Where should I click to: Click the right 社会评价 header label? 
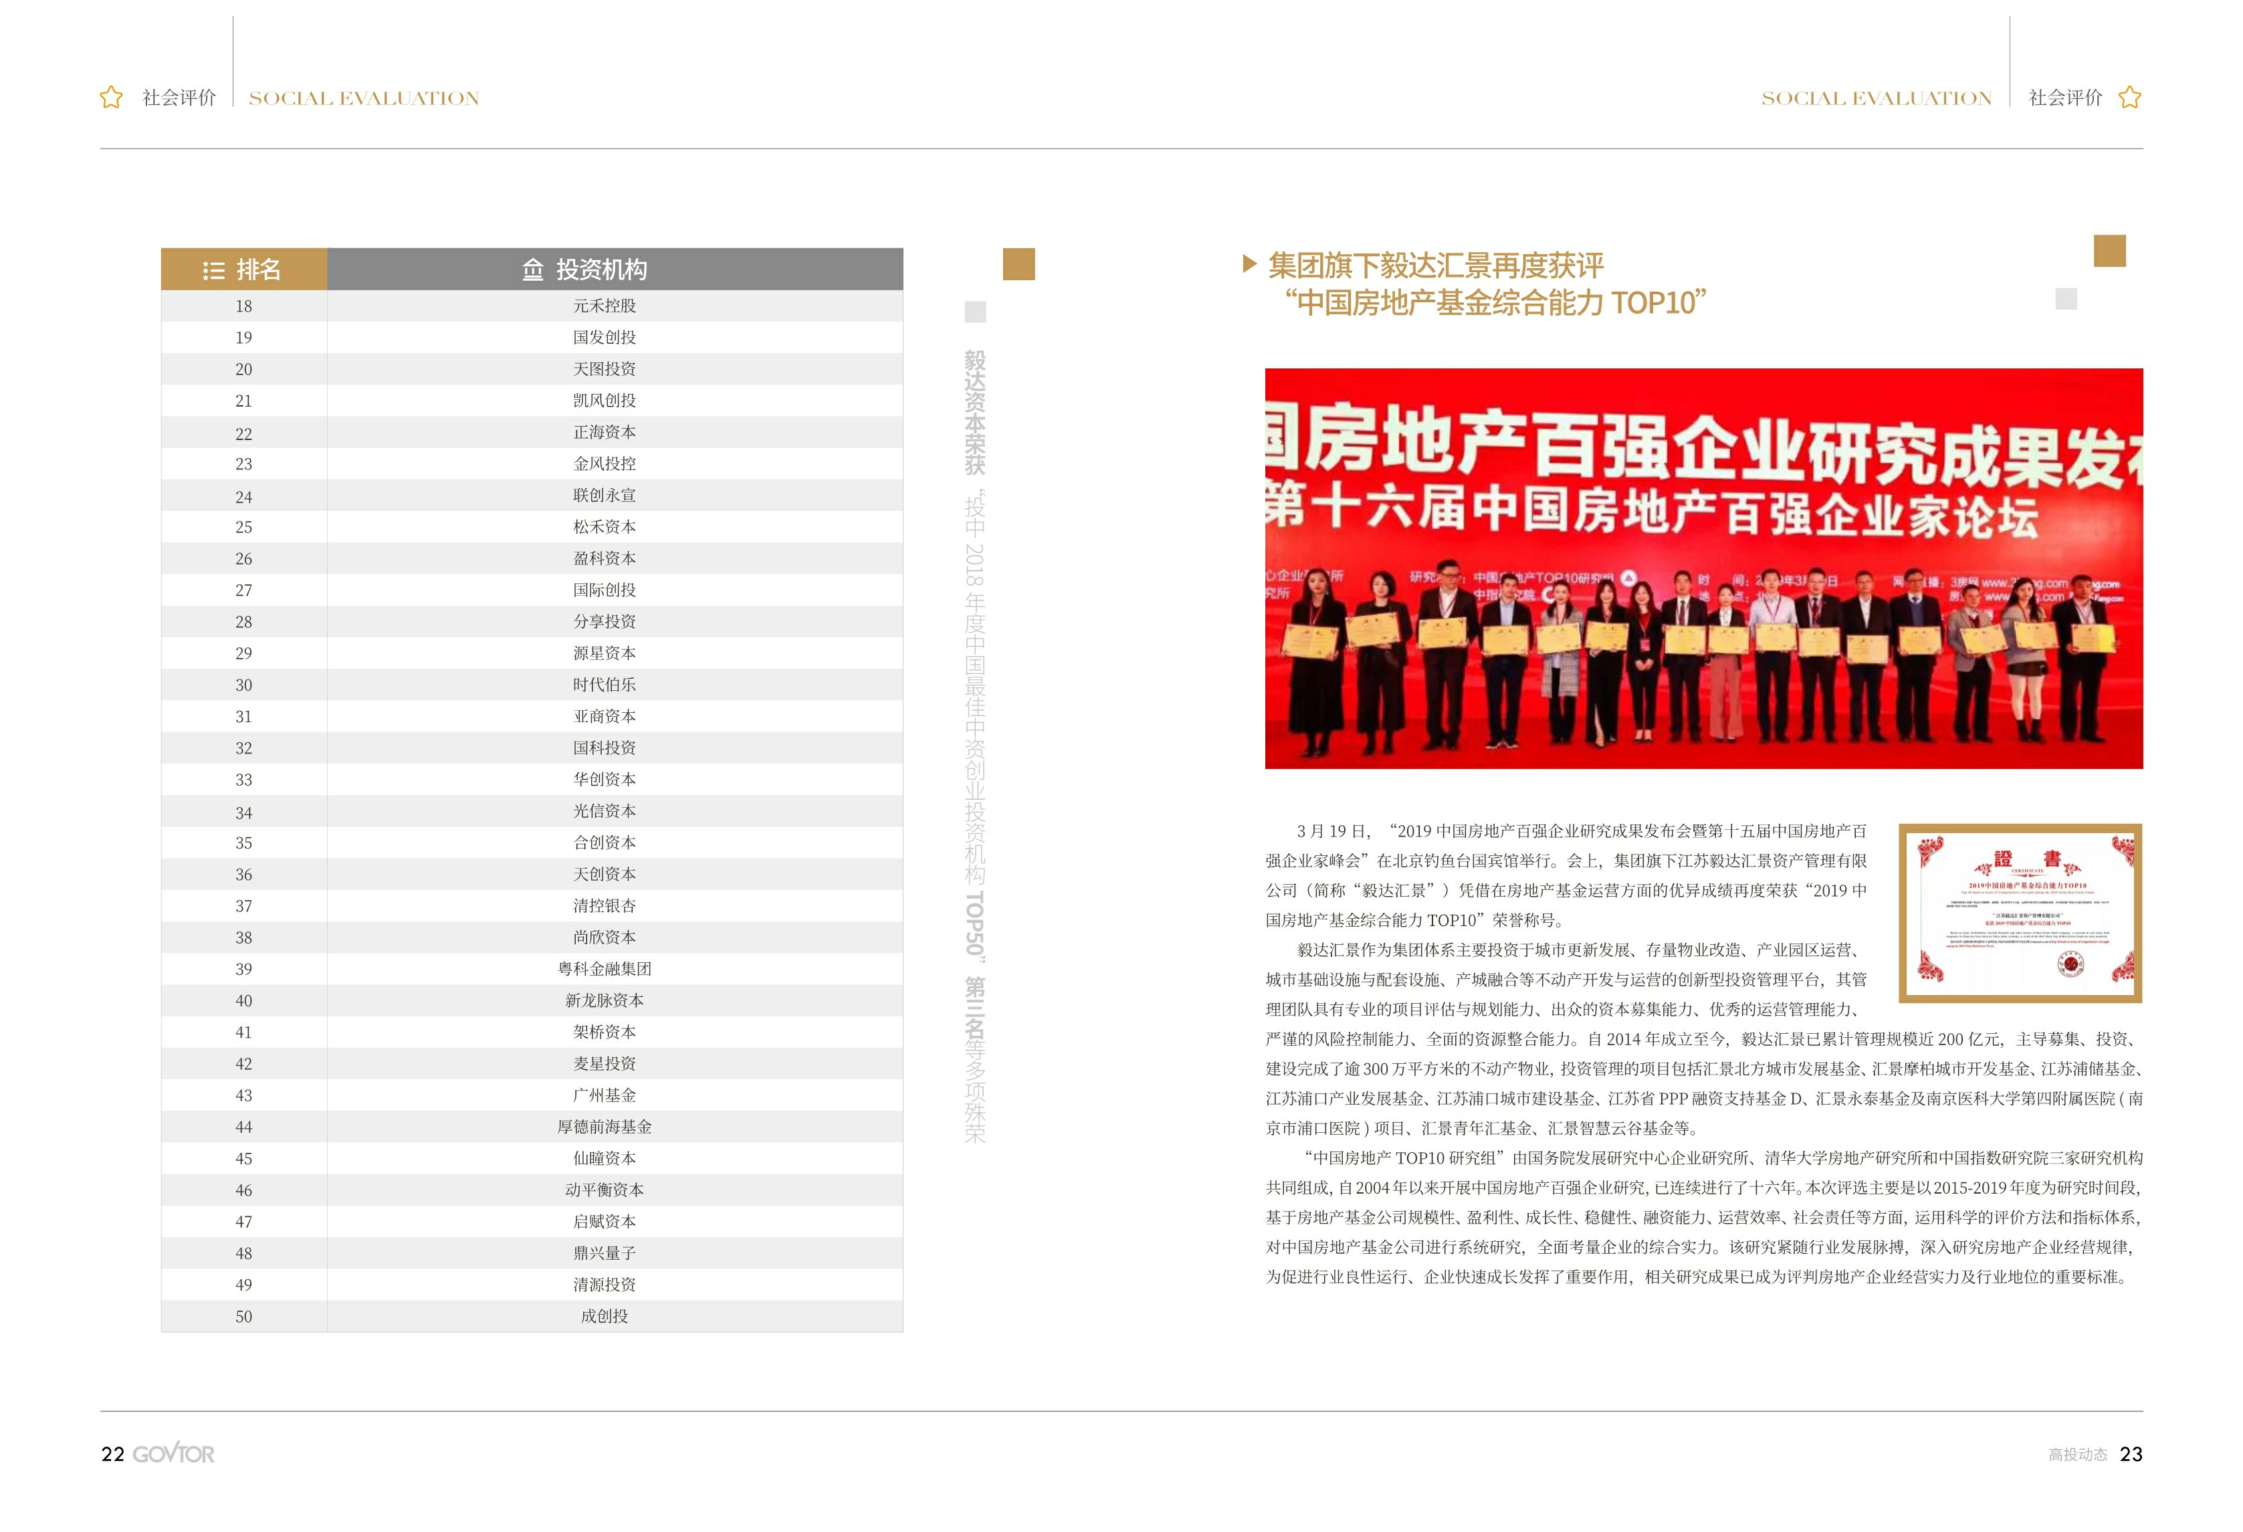coord(2065,98)
